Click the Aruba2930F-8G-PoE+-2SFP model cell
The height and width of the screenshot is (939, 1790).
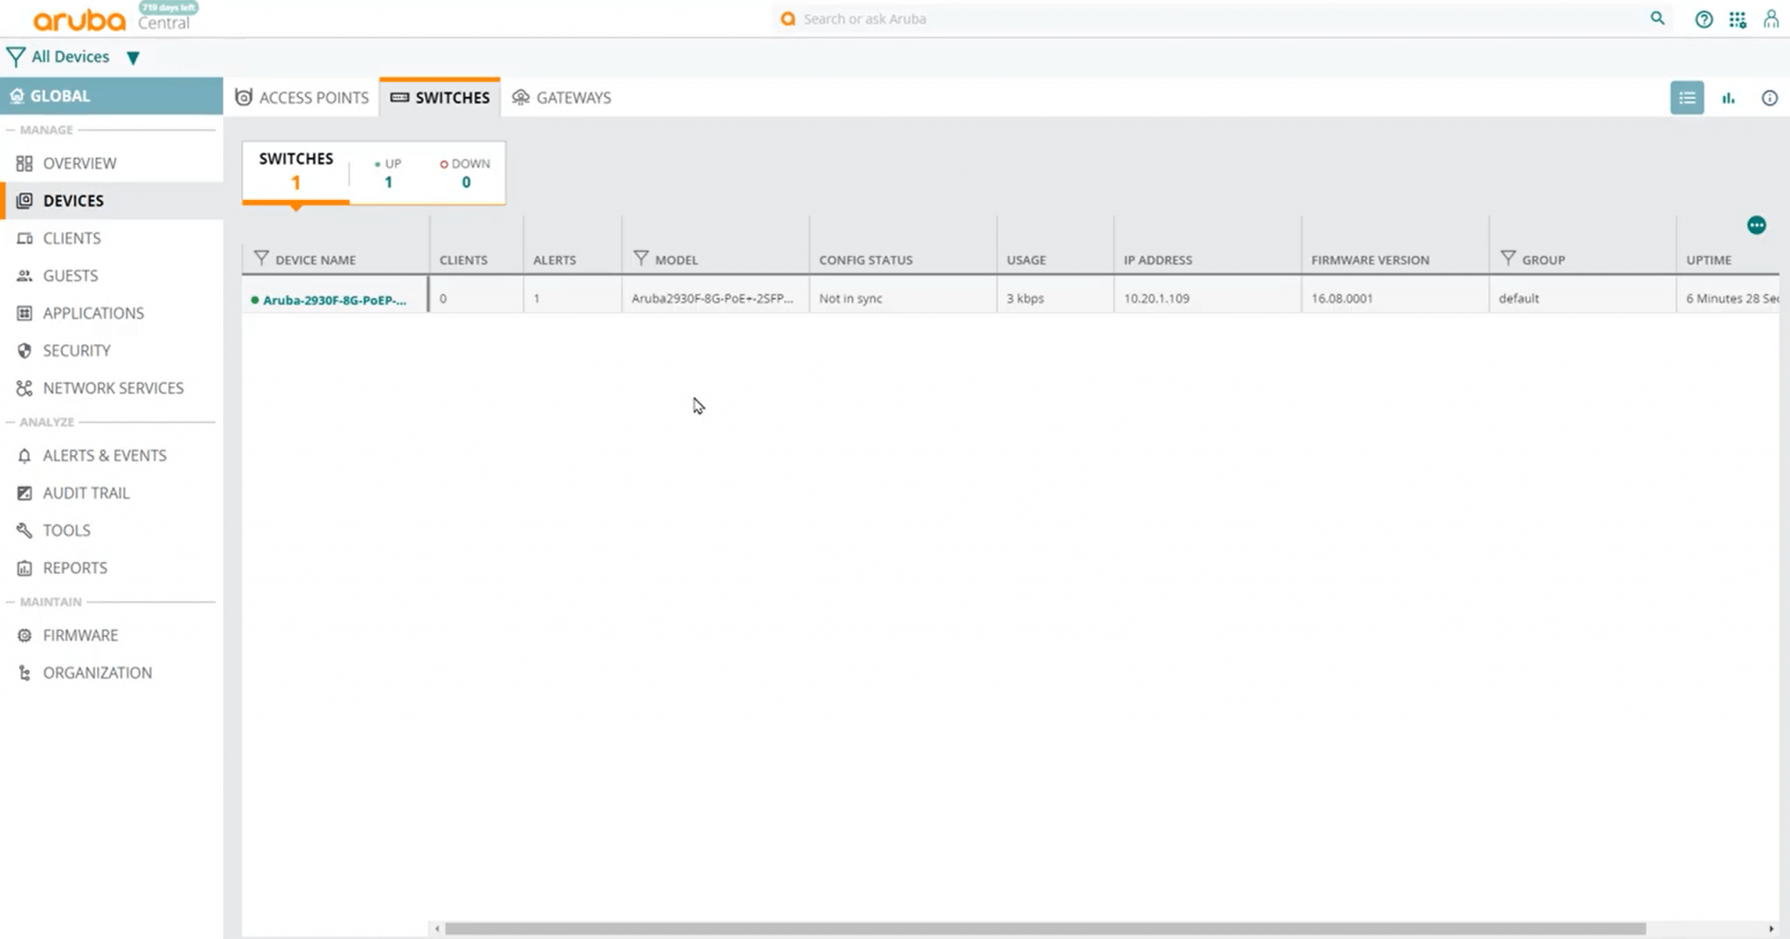[x=715, y=298]
